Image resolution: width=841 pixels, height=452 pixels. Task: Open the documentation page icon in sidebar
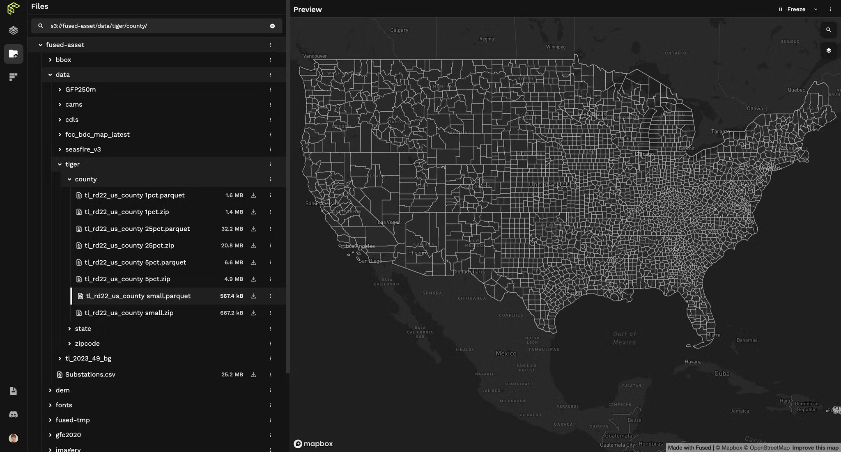[x=13, y=391]
